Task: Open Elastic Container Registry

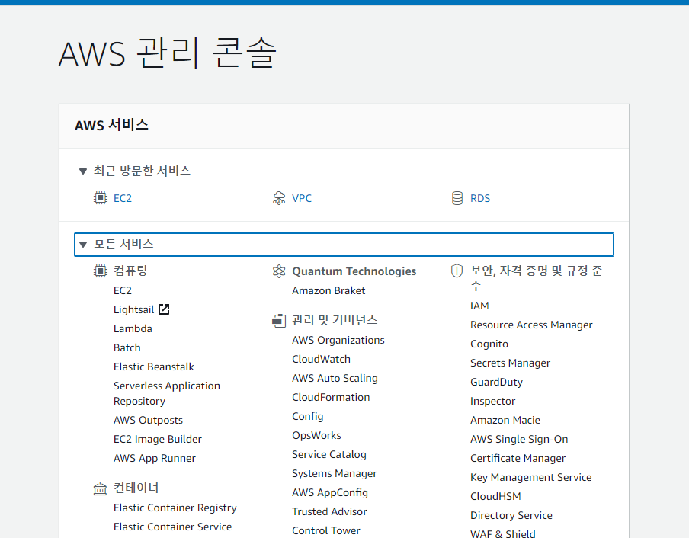Action: (175, 508)
